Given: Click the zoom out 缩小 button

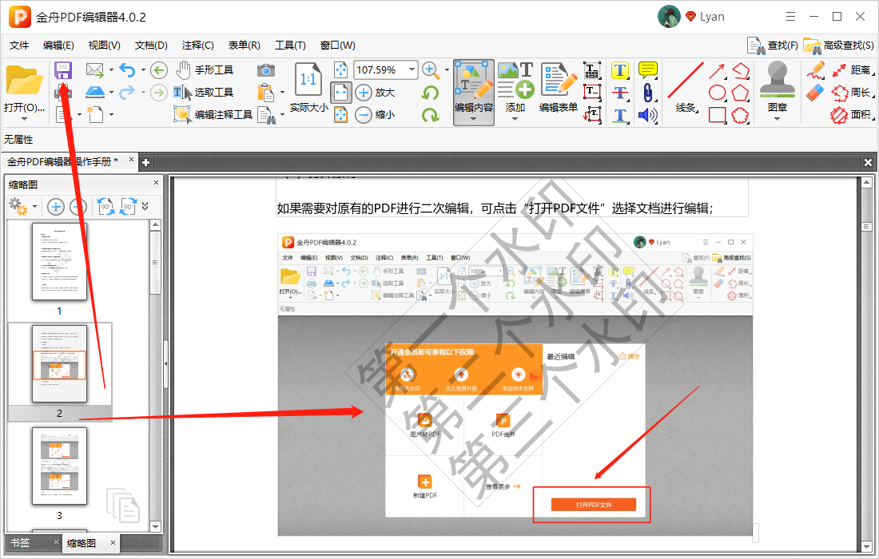Looking at the screenshot, I should (x=376, y=115).
